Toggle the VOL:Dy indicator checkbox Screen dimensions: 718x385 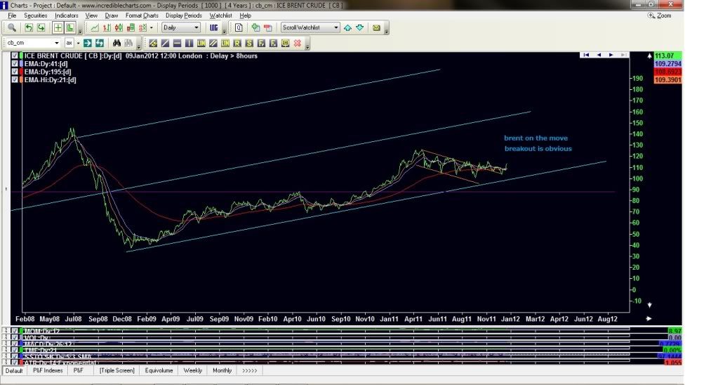tap(15, 337)
